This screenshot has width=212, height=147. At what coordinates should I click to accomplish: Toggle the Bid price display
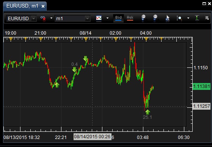coord(118,18)
